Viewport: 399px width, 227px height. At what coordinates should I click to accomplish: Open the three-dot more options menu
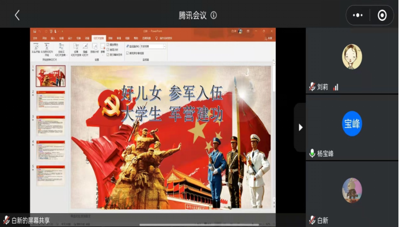(358, 16)
